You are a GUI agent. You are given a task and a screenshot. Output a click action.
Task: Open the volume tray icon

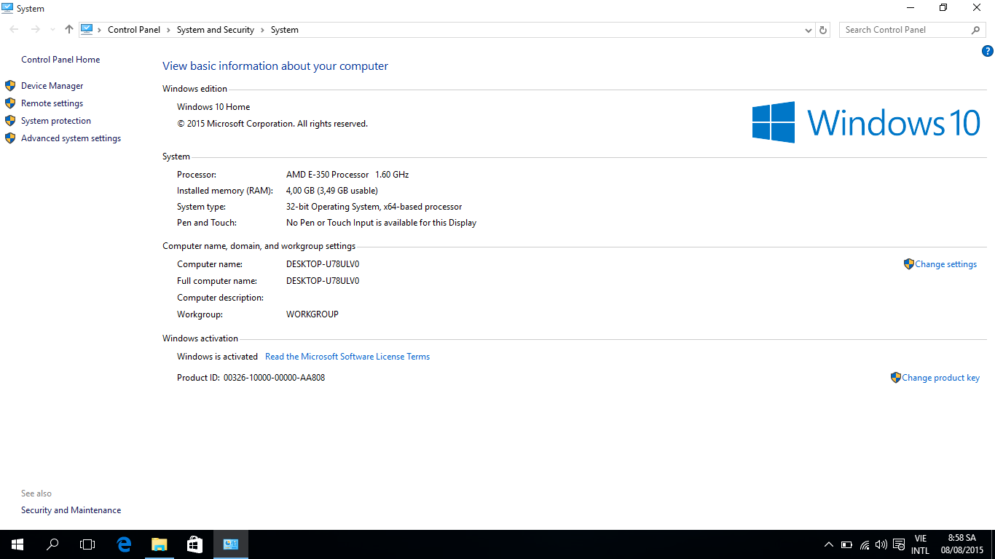[x=881, y=544]
